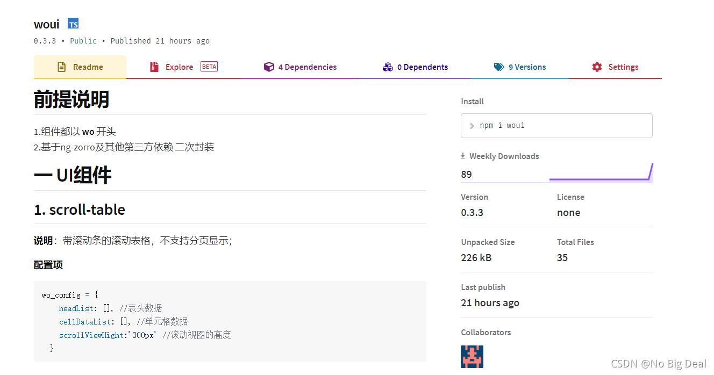Click the Settings gear icon
Image resolution: width=714 pixels, height=375 pixels.
(x=597, y=67)
